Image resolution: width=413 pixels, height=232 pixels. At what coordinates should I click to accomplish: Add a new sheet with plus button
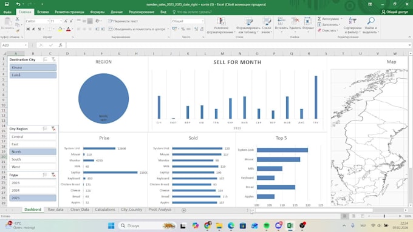[x=184, y=210]
